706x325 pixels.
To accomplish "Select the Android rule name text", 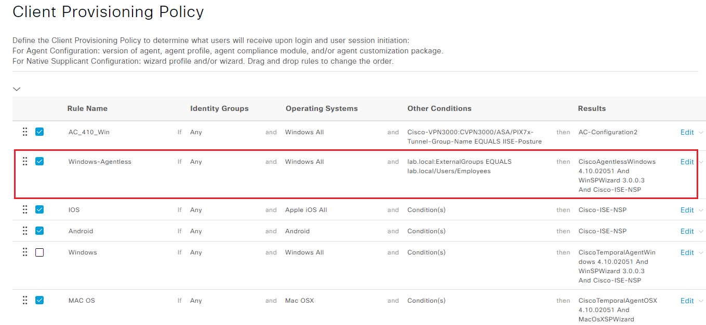I will pyautogui.click(x=81, y=231).
